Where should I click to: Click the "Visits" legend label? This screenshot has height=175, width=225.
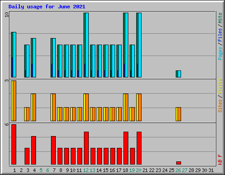pos(220,87)
